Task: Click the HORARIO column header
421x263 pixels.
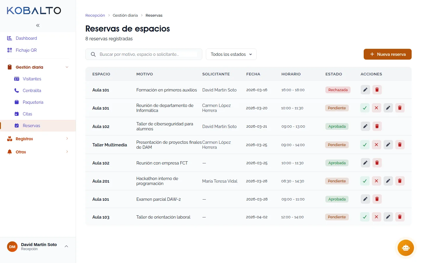Action: click(291, 74)
